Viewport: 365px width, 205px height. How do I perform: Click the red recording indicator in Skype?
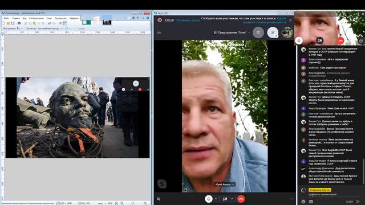coord(160,20)
